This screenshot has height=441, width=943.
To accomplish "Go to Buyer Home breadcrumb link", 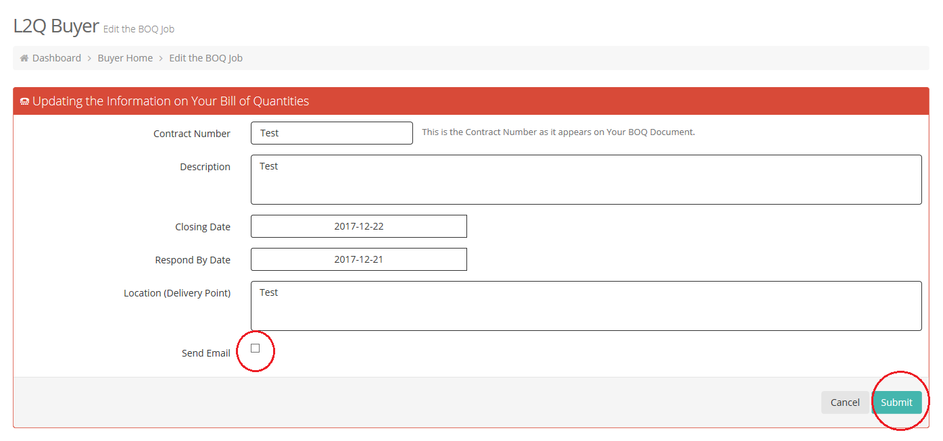I will [x=125, y=58].
